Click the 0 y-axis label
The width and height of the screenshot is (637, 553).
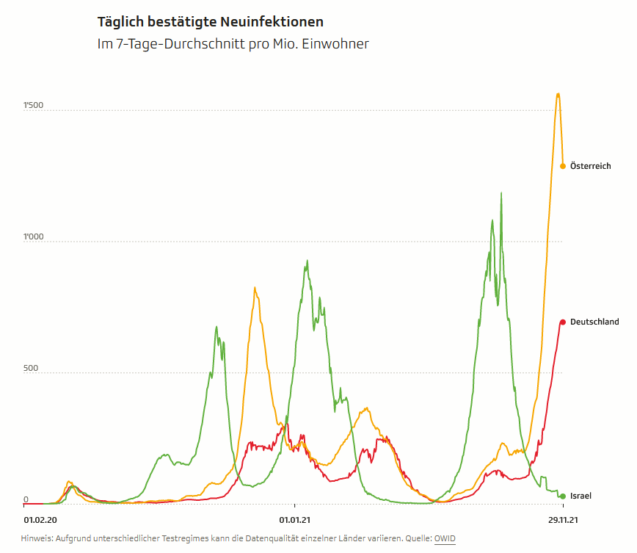[x=26, y=499]
